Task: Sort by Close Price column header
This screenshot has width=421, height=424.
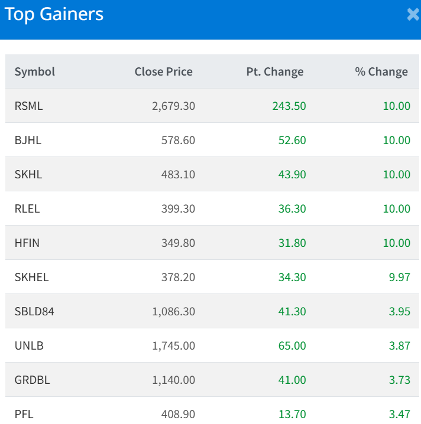Action: 163,72
